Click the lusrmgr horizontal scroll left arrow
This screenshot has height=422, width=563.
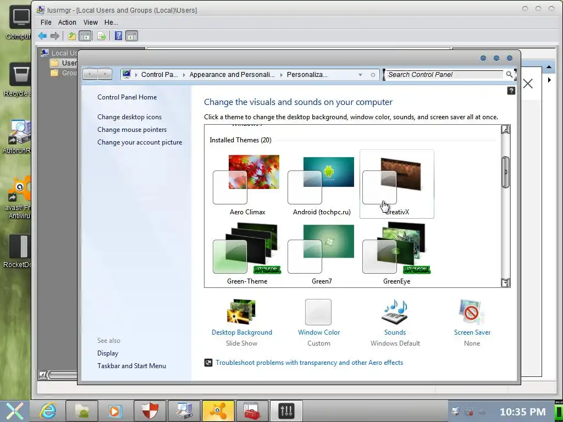pos(43,375)
